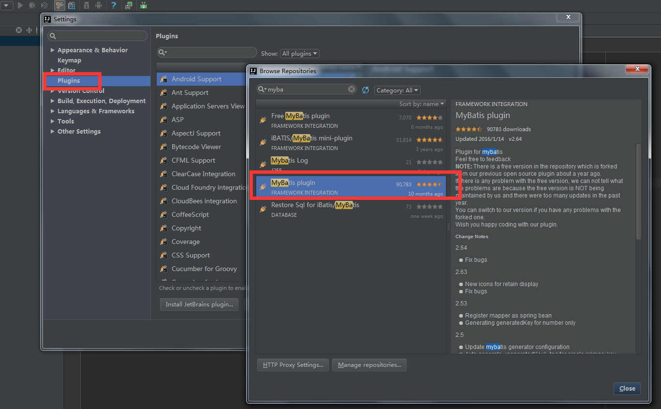Expand the Other Settings node
The width and height of the screenshot is (661, 409).
(x=53, y=132)
